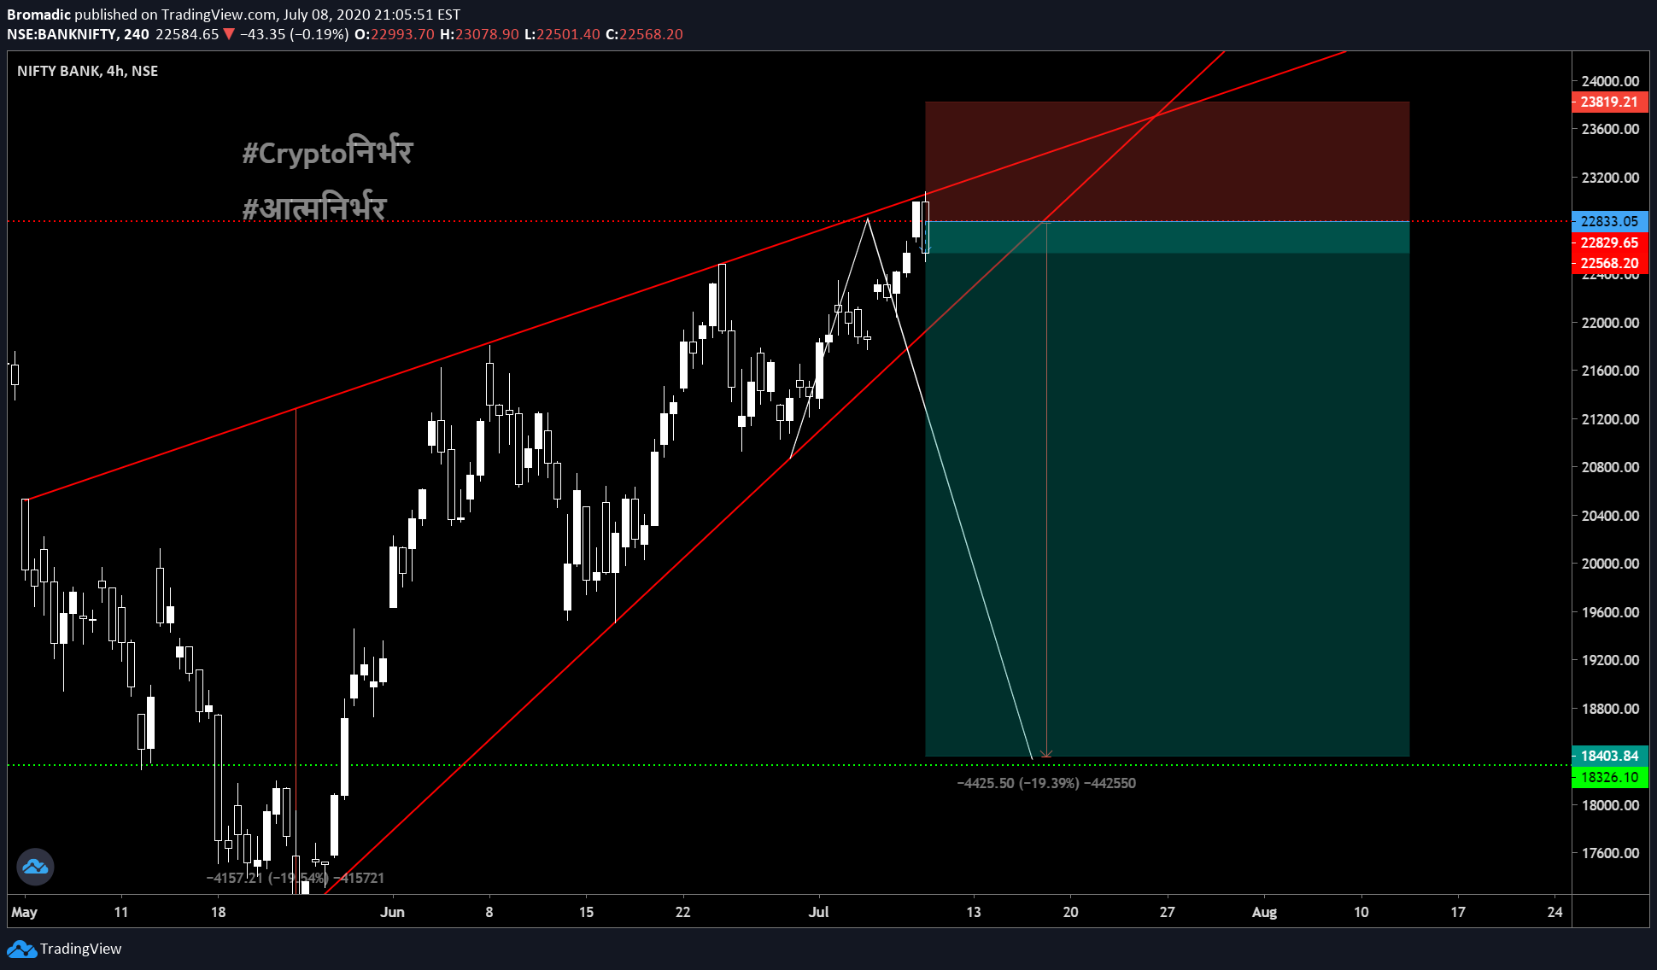Image resolution: width=1657 pixels, height=970 pixels.
Task: Click the Jun date on time axis
Action: (392, 912)
